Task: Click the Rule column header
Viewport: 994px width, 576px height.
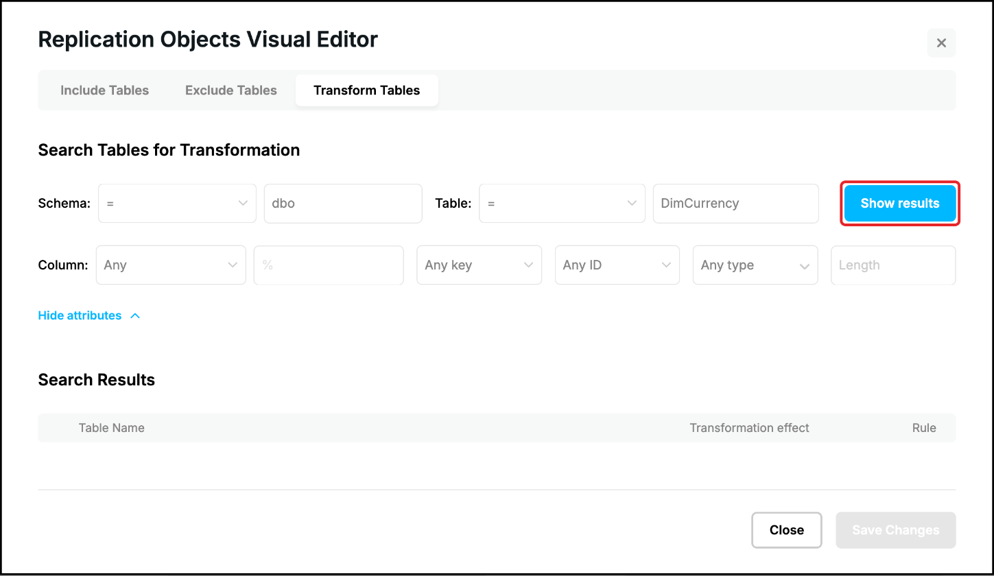Action: (x=924, y=428)
